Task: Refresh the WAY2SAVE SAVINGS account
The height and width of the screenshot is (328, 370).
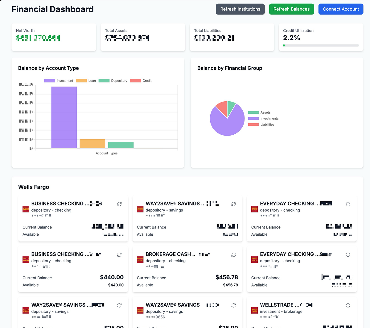Action: 234,204
